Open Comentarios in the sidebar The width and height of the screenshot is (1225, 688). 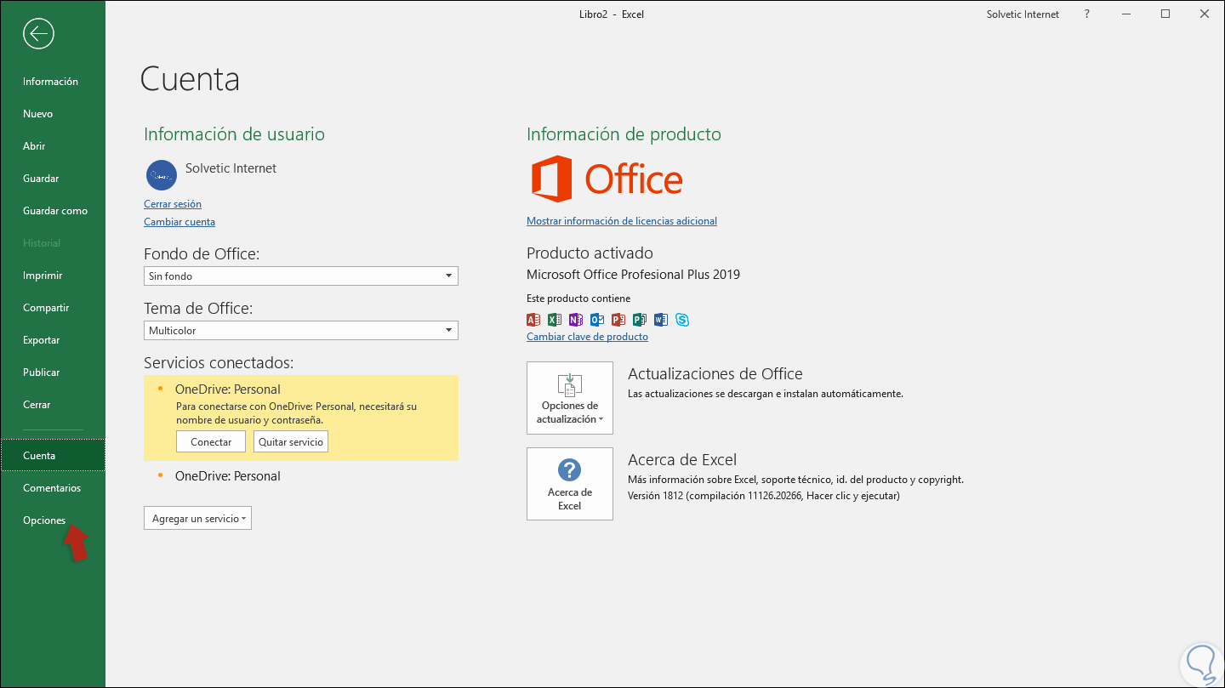click(53, 488)
